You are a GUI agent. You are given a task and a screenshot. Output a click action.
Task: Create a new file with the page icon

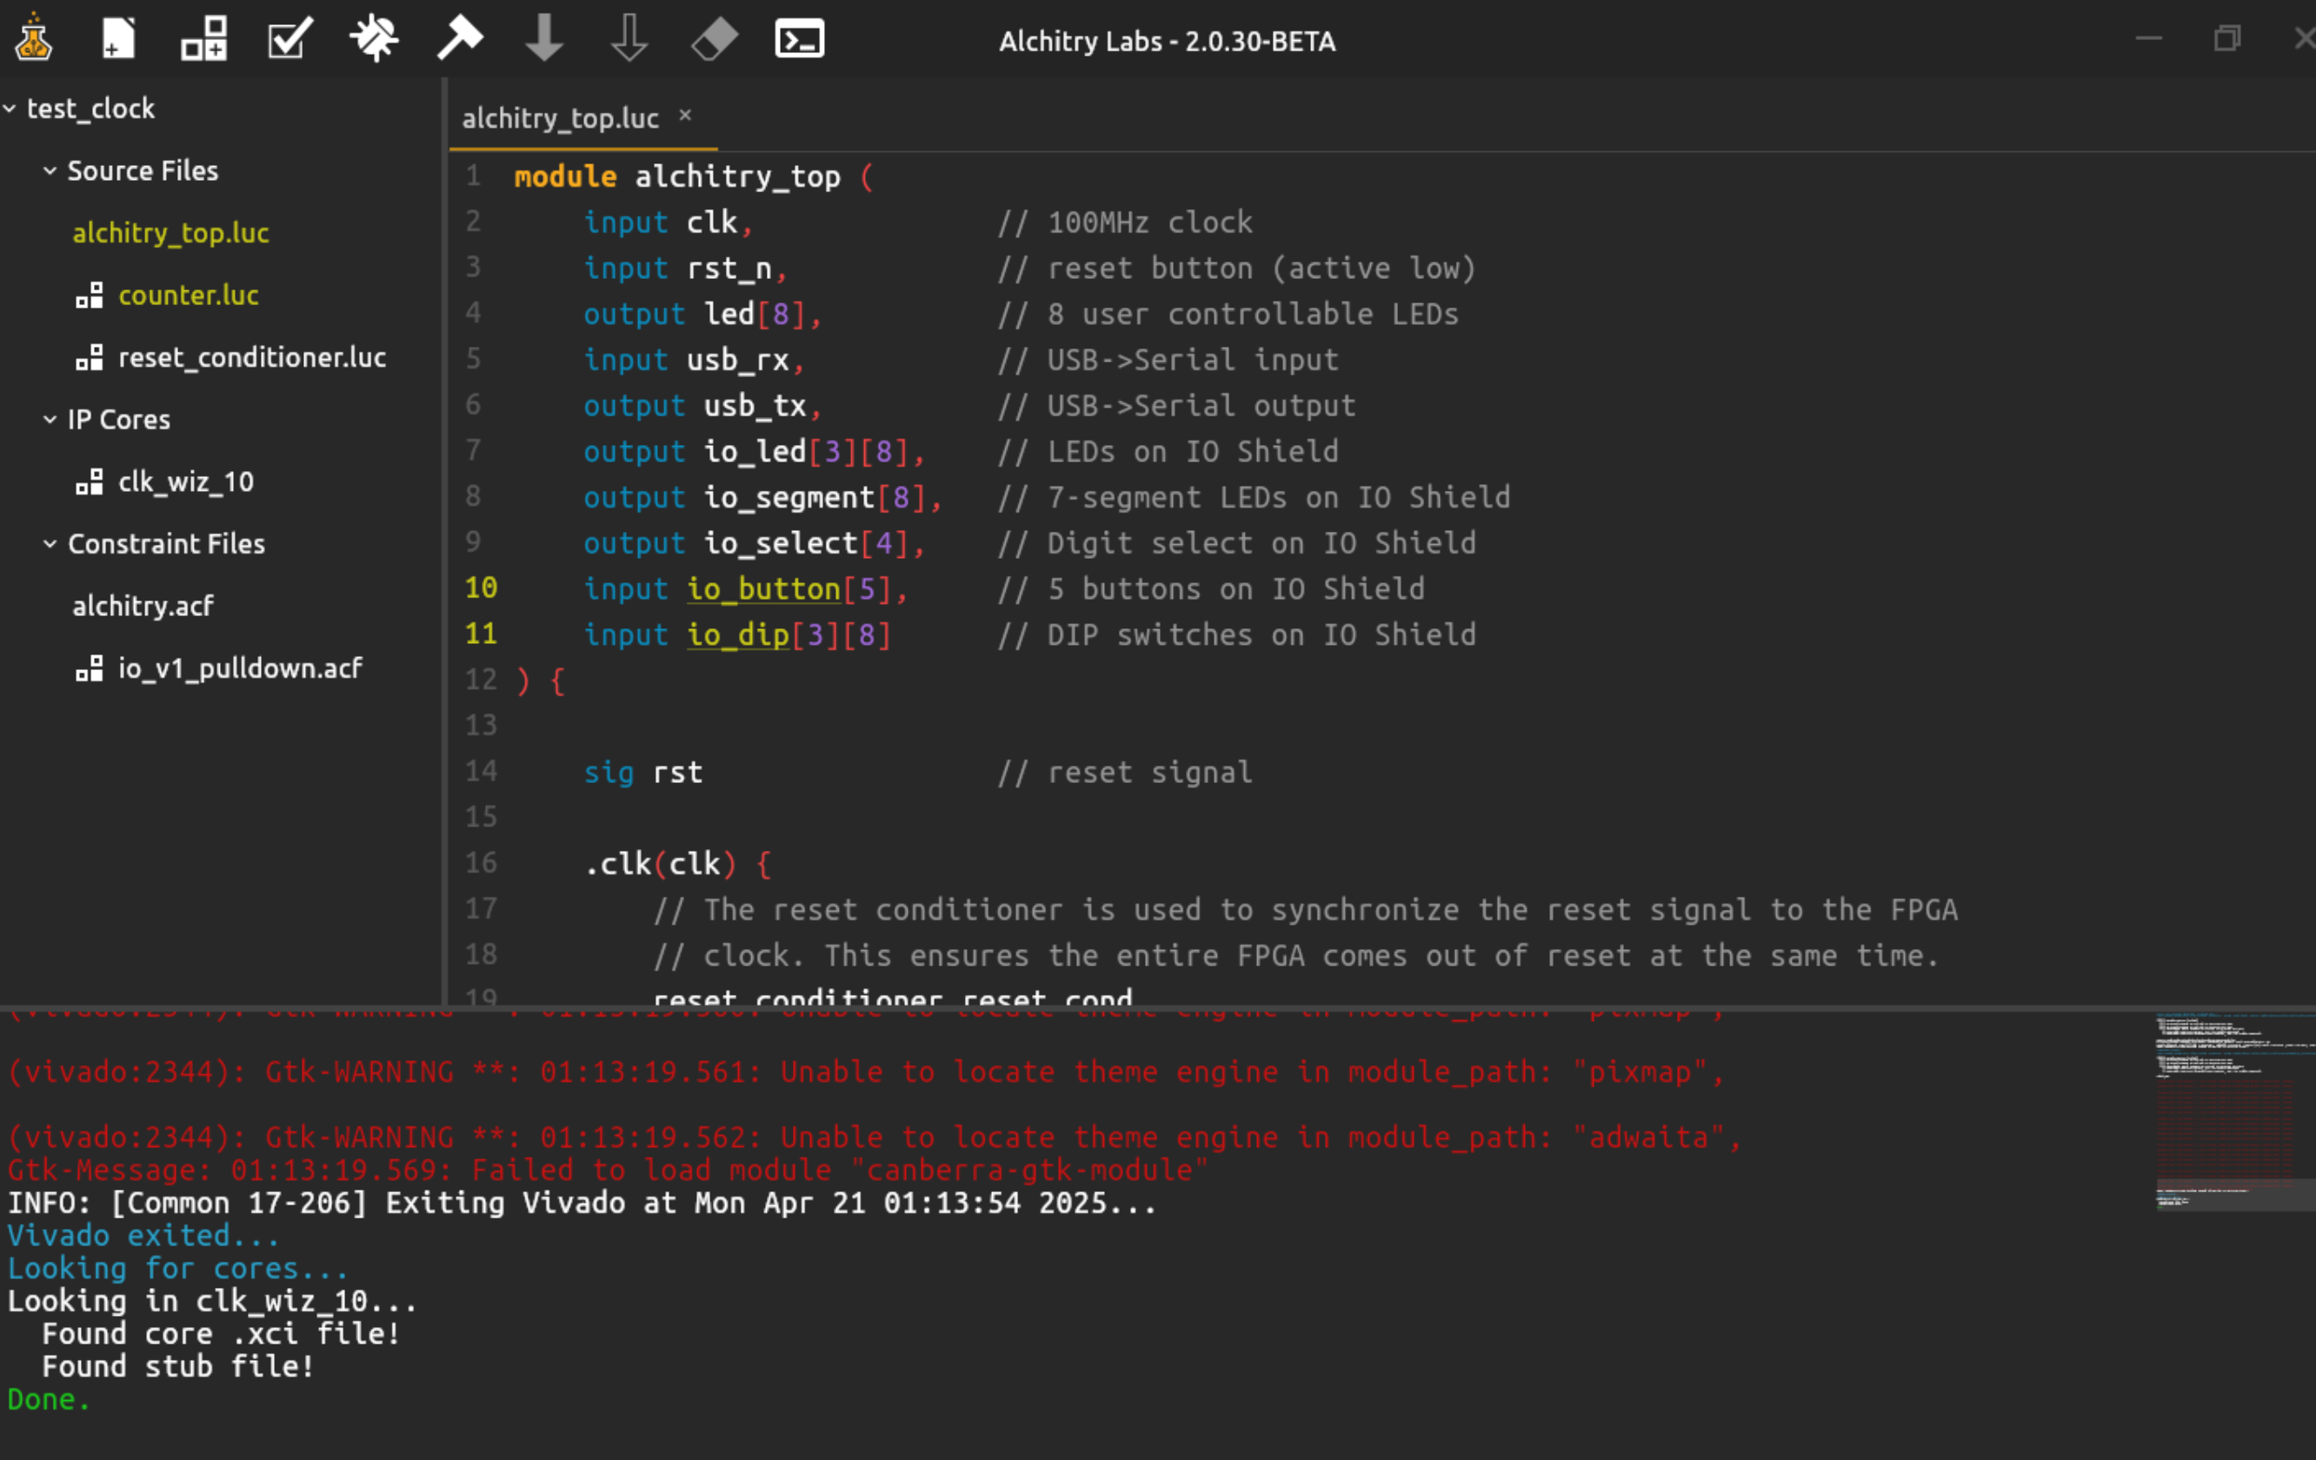[118, 38]
